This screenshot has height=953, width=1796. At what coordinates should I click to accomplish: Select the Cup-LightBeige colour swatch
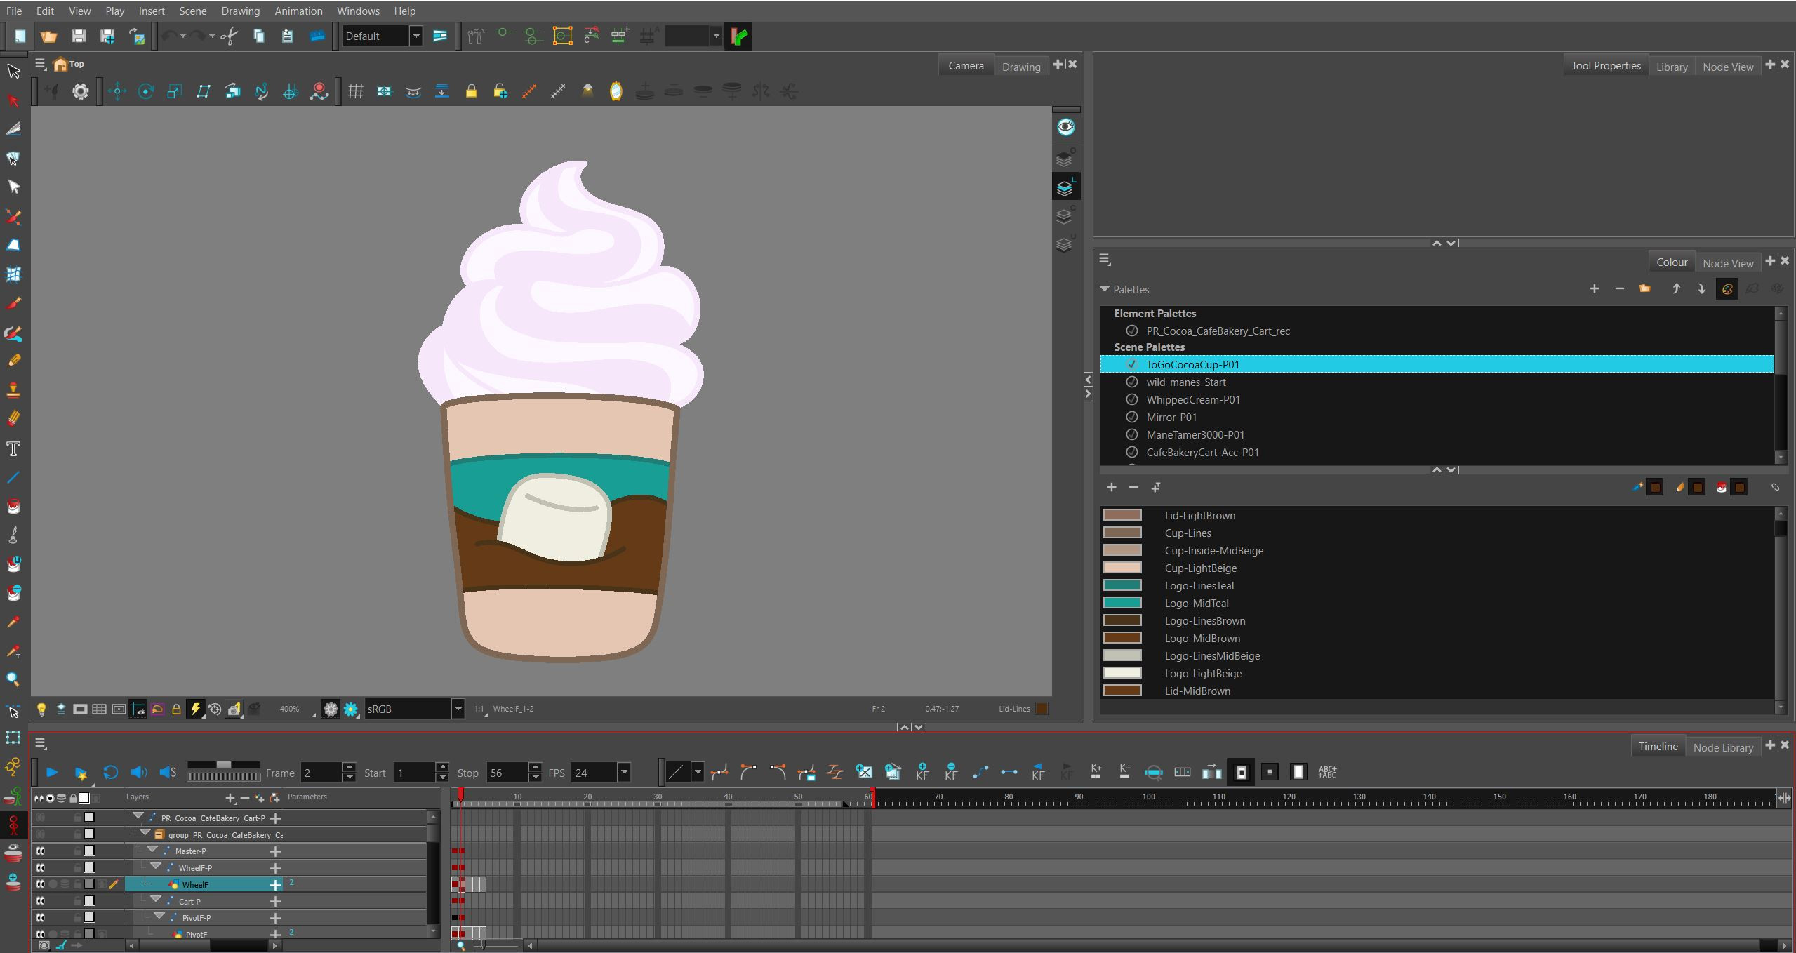click(1123, 568)
